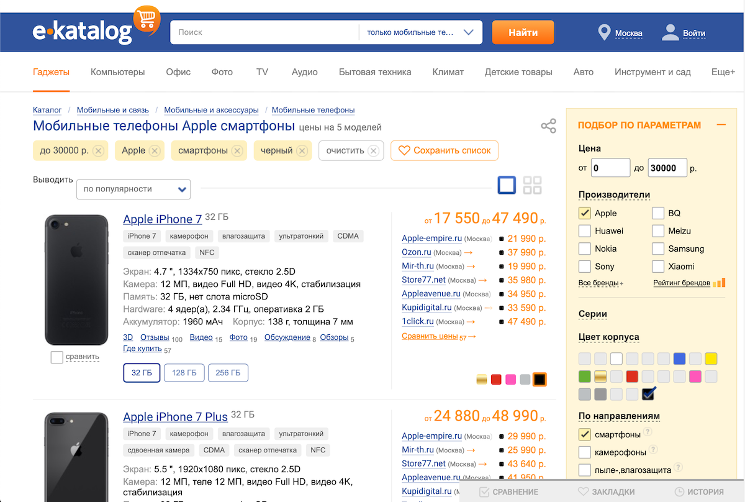Check the Nokia manufacturer checkbox
Viewport: 745px width, 502px height.
click(584, 249)
